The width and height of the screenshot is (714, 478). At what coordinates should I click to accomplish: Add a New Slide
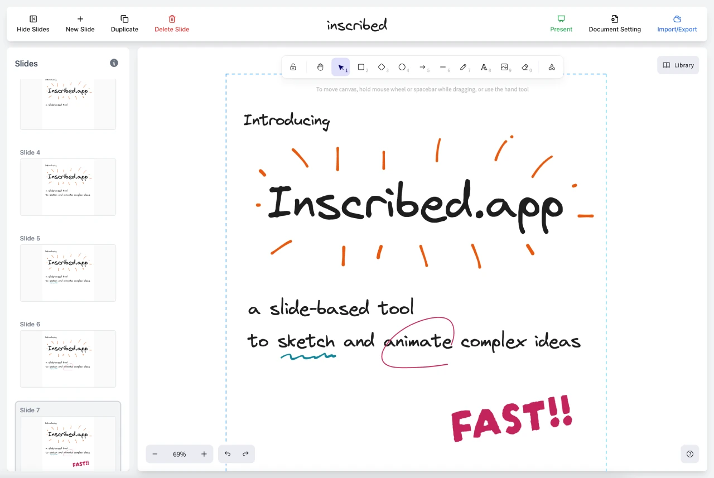tap(80, 24)
